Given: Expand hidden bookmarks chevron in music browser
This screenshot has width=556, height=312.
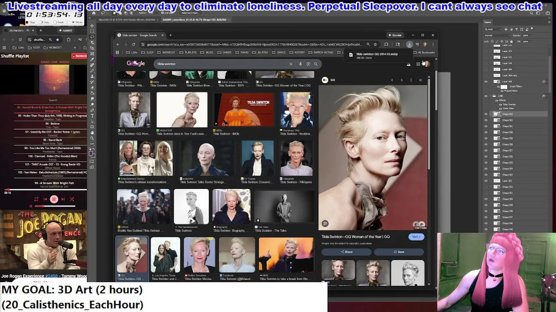Looking at the screenshot, I should [75, 48].
